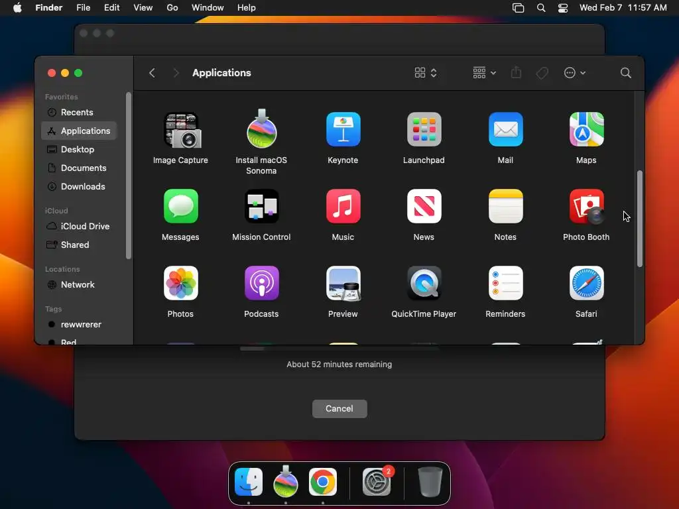Screen dimensions: 679x509
Task: Open the View menu
Action: tap(143, 7)
